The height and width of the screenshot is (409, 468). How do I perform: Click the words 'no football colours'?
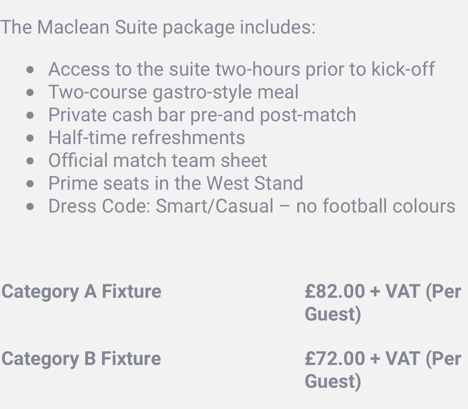click(376, 206)
